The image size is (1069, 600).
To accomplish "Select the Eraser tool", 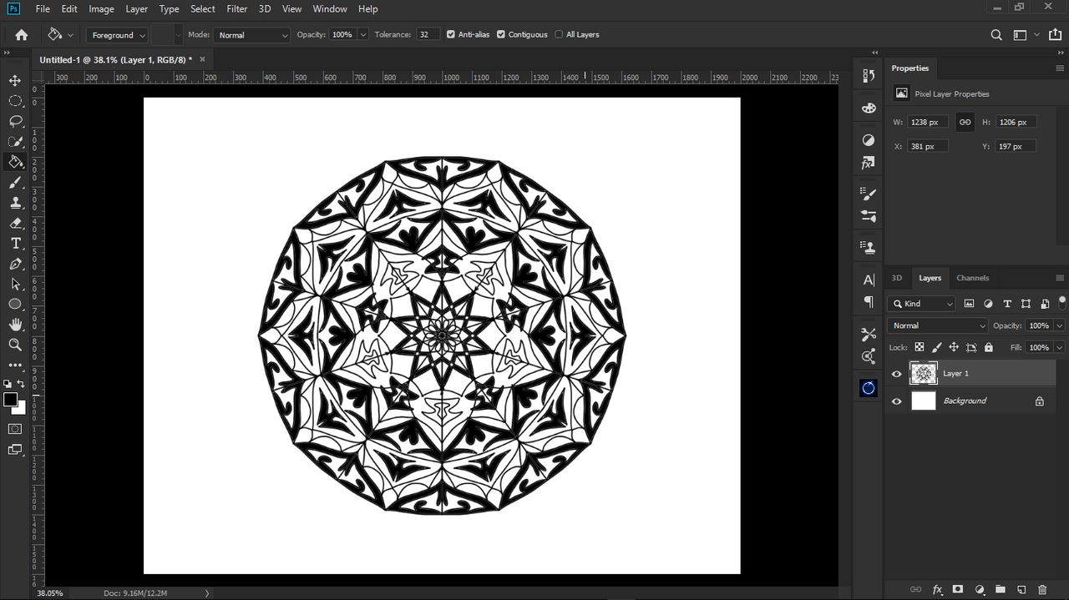I will tap(15, 223).
